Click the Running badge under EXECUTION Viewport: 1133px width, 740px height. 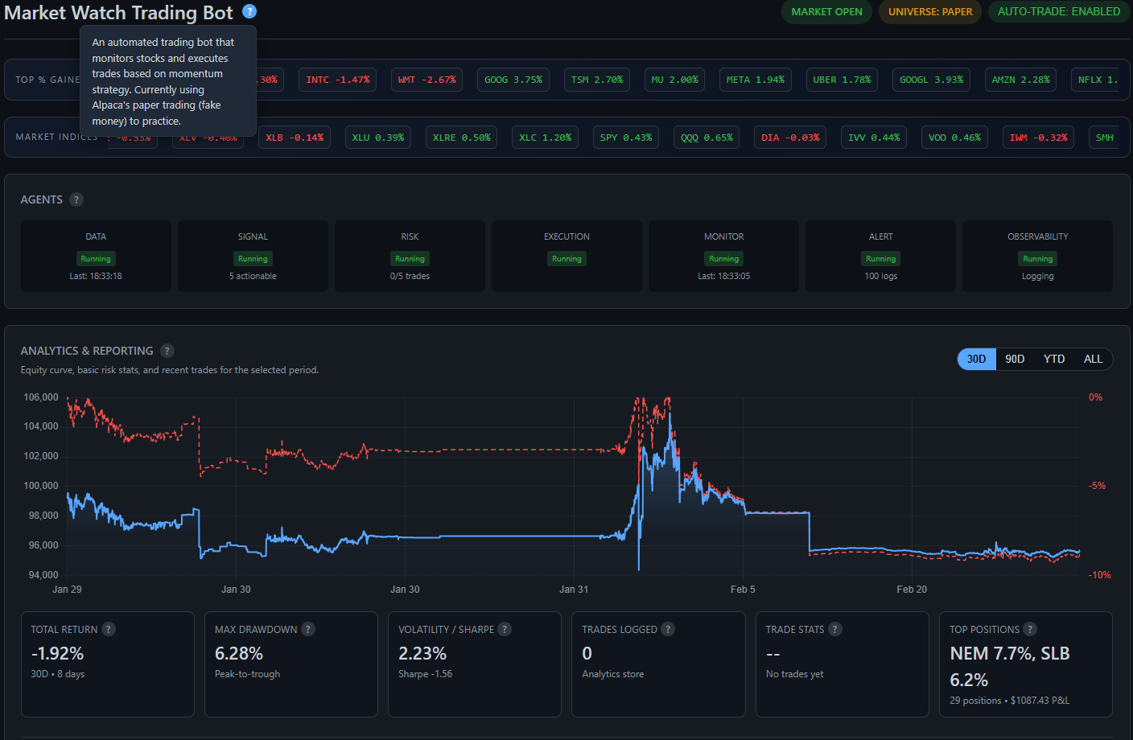click(x=566, y=258)
